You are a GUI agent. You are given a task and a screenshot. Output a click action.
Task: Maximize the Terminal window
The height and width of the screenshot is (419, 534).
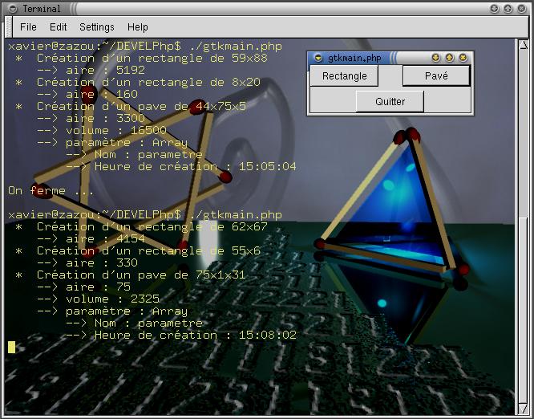[509, 9]
